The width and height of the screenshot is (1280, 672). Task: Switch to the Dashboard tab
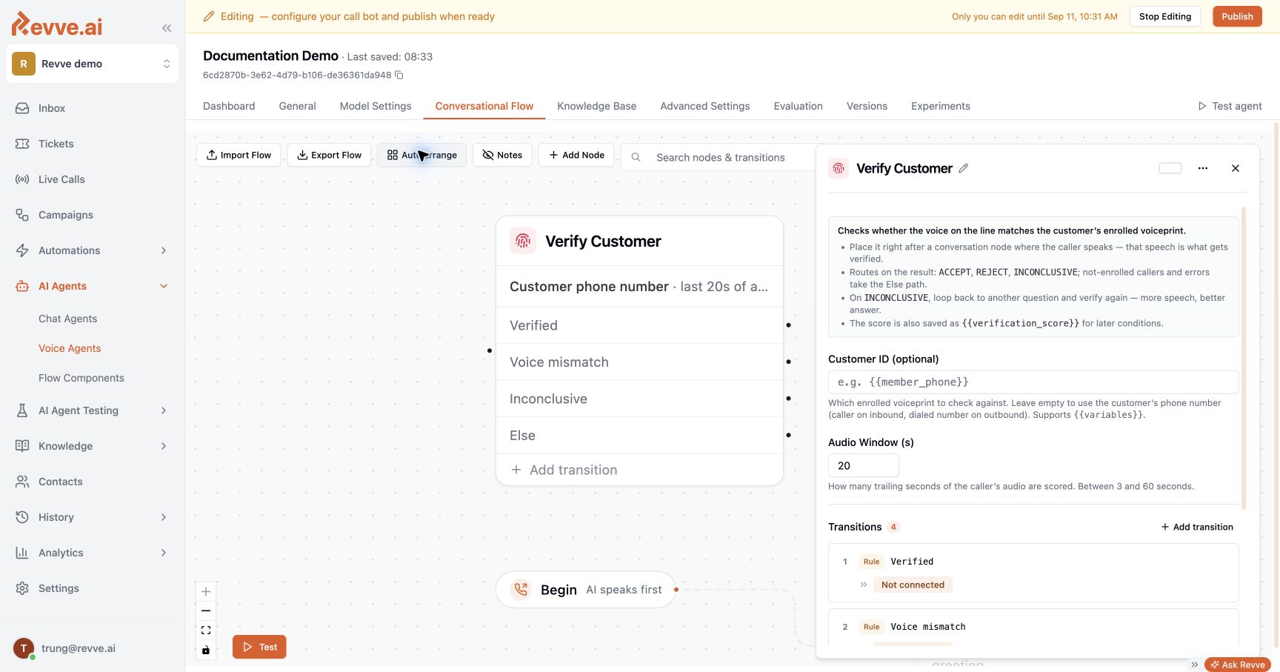point(229,106)
